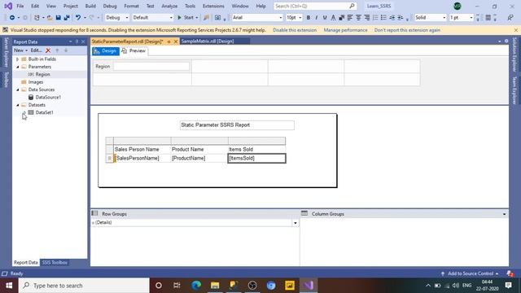Focus the Search (Ctrl+Q) box
Viewport: 521px width, 293px height.
point(314,6)
